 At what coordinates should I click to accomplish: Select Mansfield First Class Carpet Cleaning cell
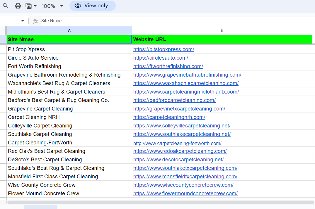pos(69,177)
